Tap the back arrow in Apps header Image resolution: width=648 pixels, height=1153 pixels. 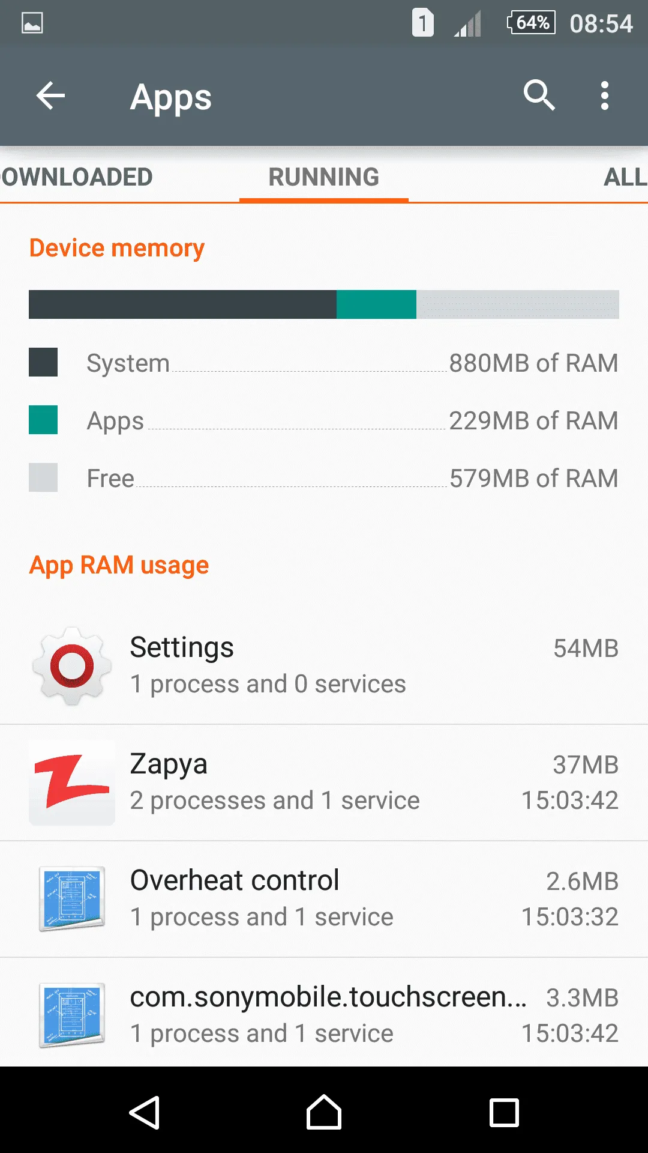point(50,96)
